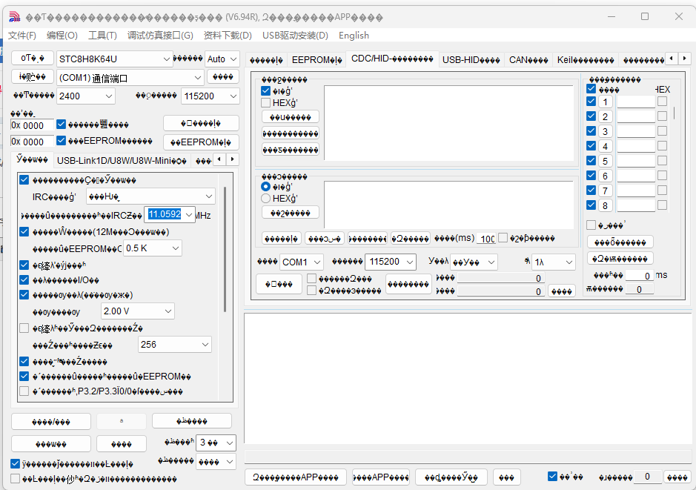Uncheck multi-string row 6 checkbox
This screenshot has width=696, height=490.
(x=591, y=175)
